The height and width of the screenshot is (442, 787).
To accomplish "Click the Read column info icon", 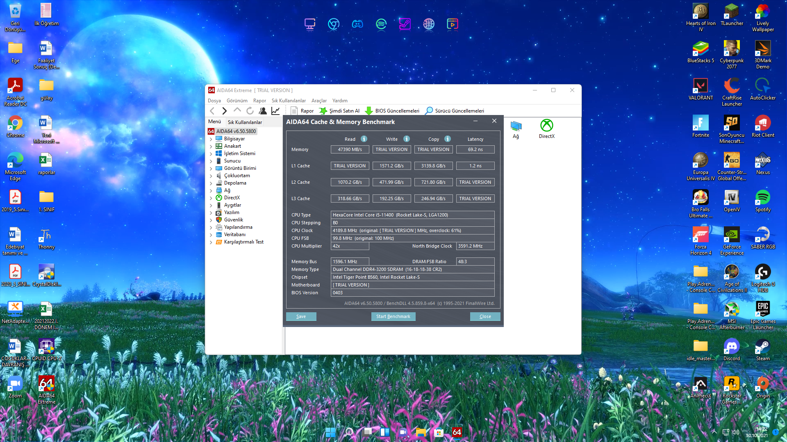I will 364,139.
